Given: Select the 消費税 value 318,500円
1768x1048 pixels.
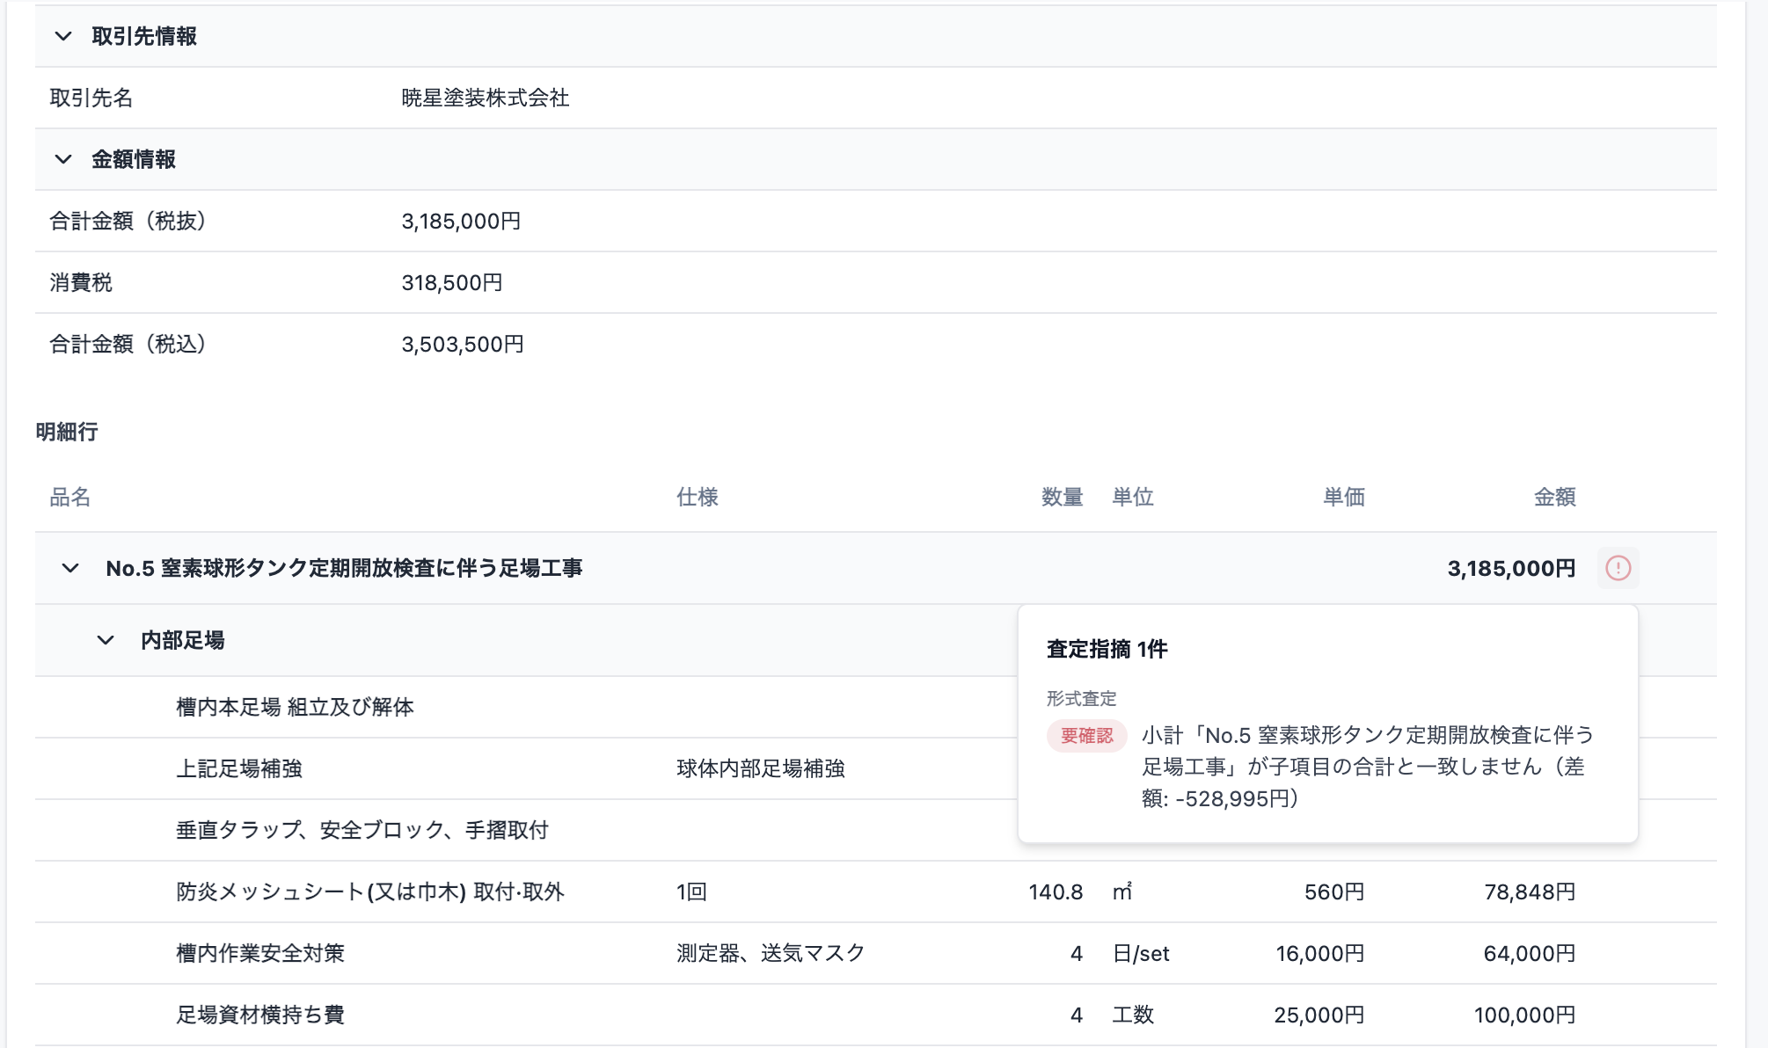Looking at the screenshot, I should coord(451,282).
